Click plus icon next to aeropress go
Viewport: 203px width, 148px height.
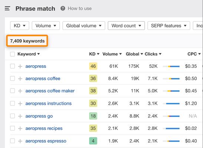tap(20, 116)
